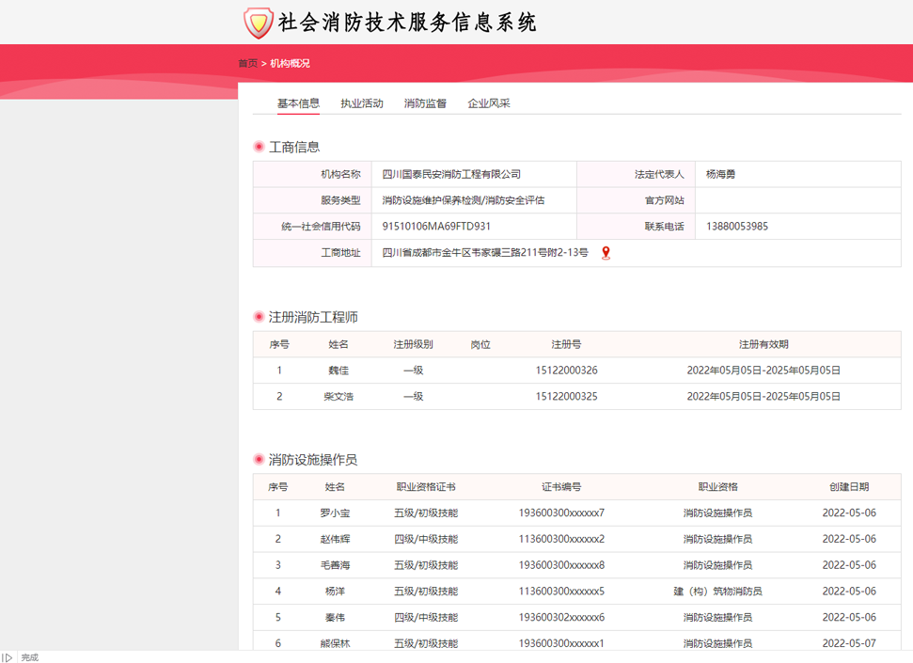The width and height of the screenshot is (913, 663).
Task: Open the map location pin beside the address
Action: click(606, 253)
